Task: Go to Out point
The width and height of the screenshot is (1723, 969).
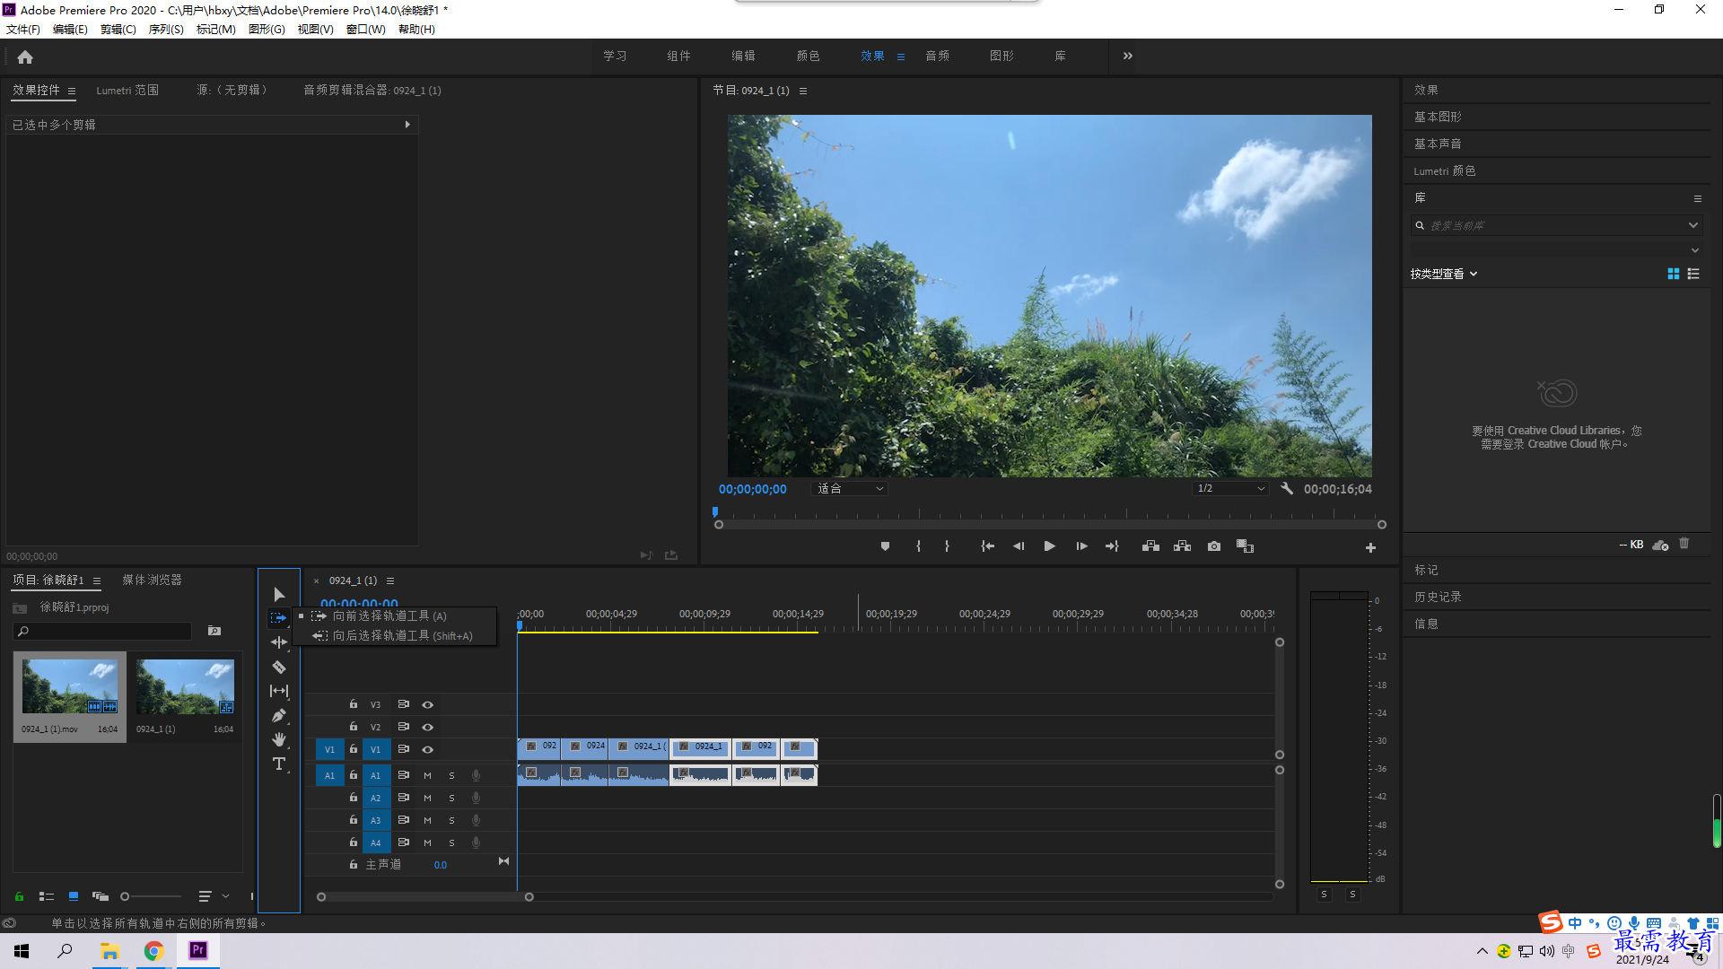Action: point(1113,546)
